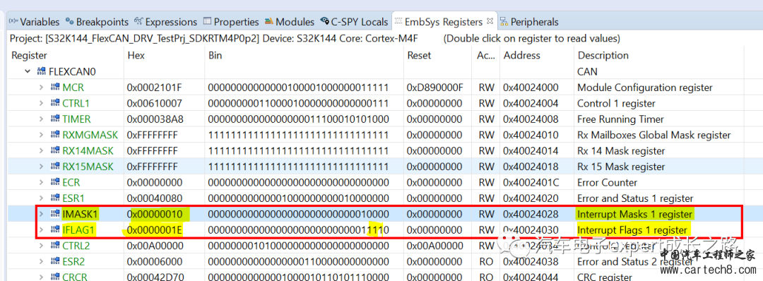Click address 0x40024000 in MCR row
This screenshot has width=763, height=281.
tap(531, 88)
